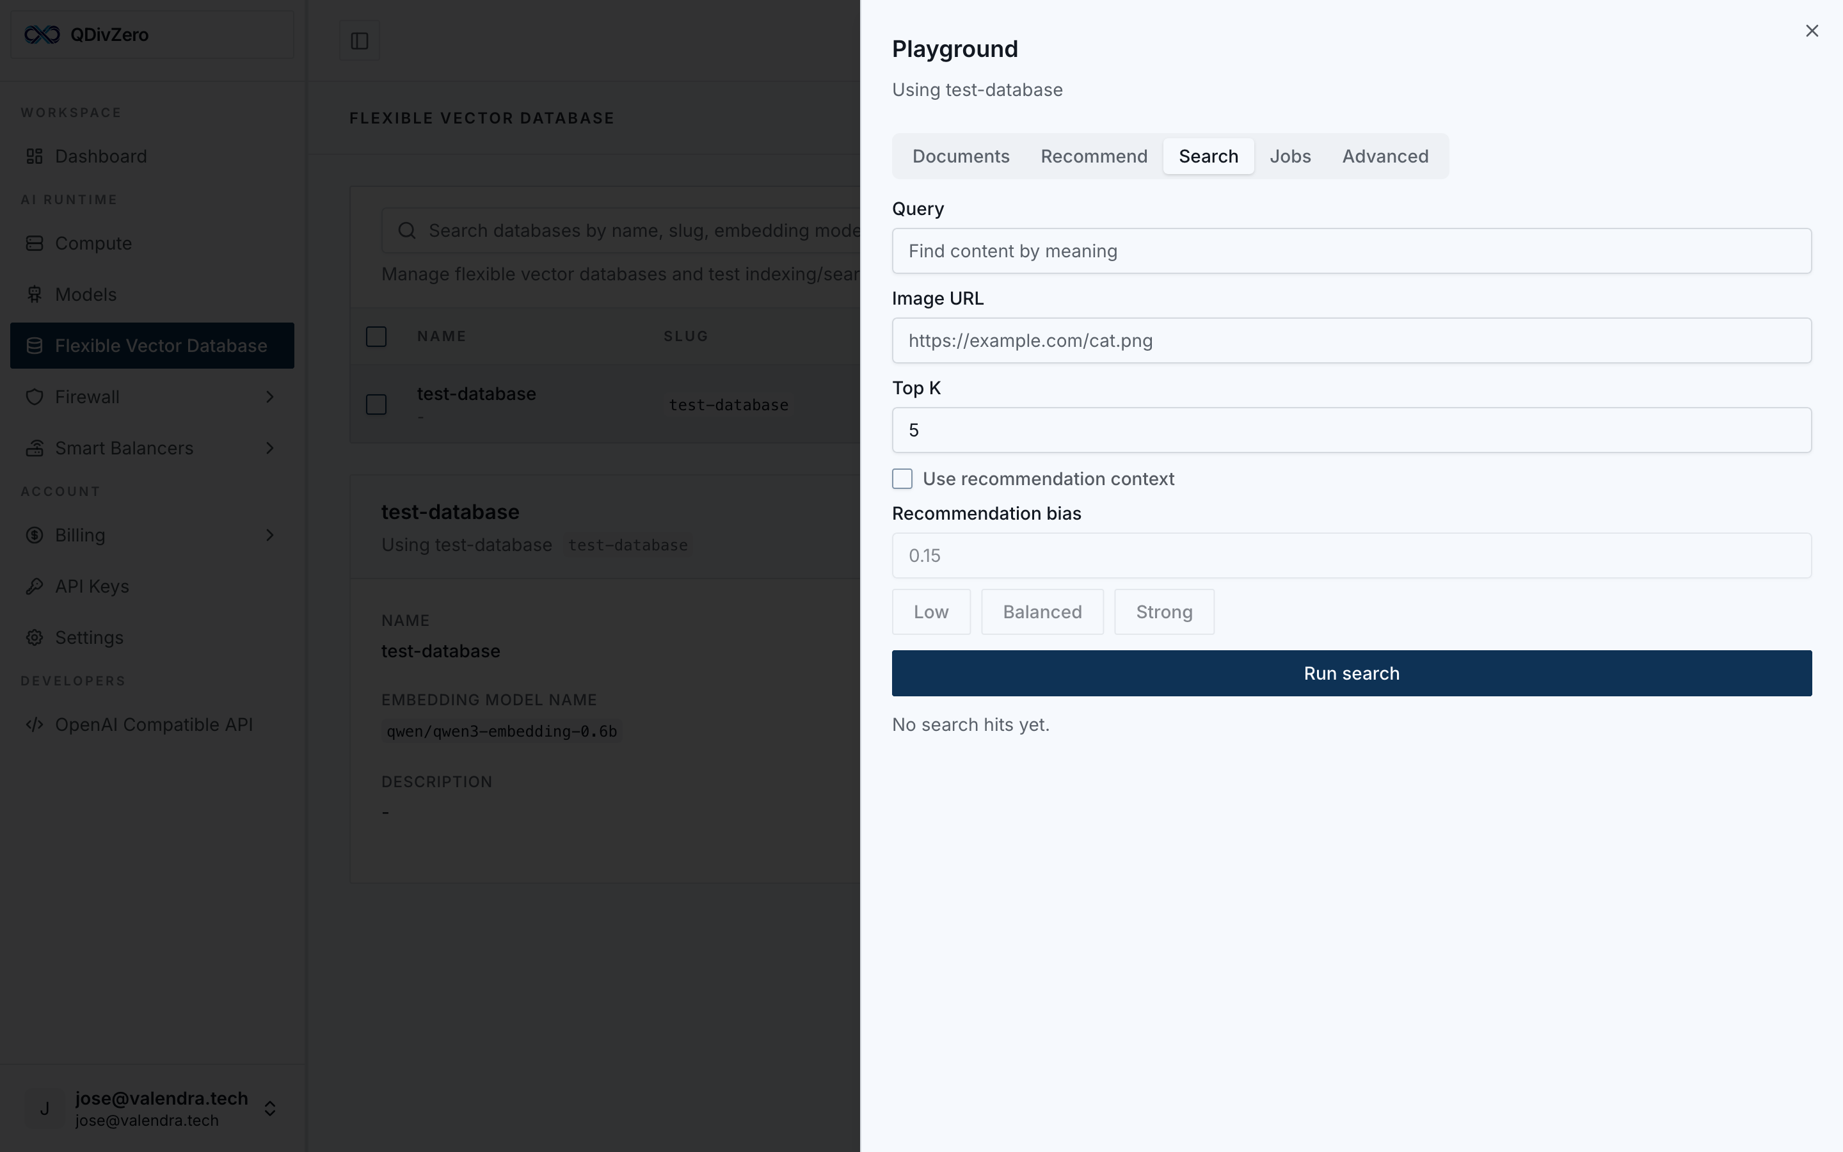The height and width of the screenshot is (1152, 1843).
Task: Open Dashboard in the sidebar
Action: pyautogui.click(x=152, y=156)
